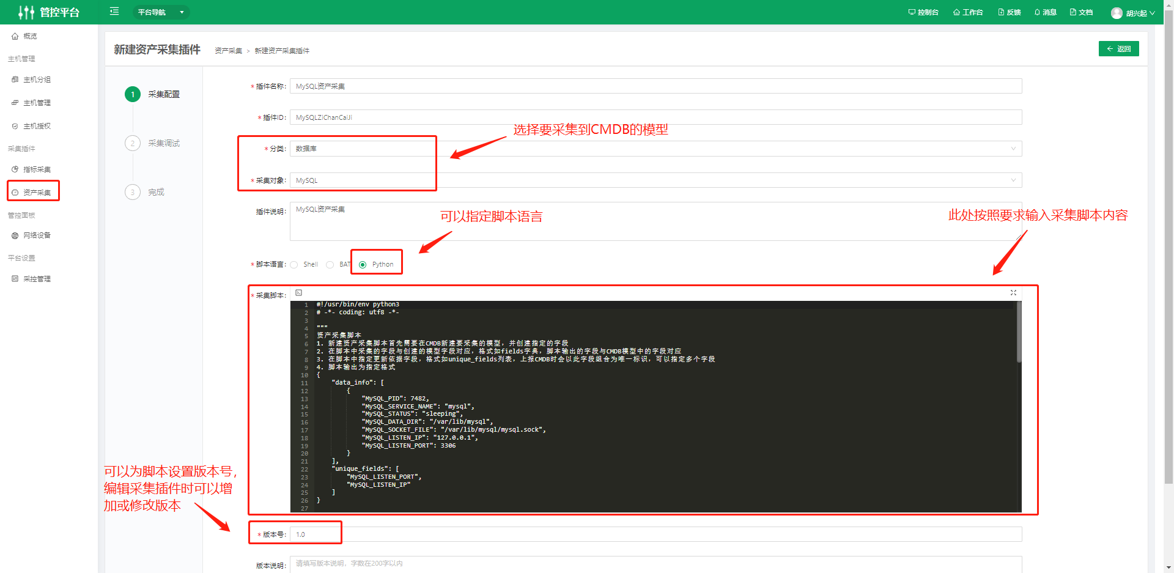
Task: Select the Python script language radio
Action: [x=363, y=265]
